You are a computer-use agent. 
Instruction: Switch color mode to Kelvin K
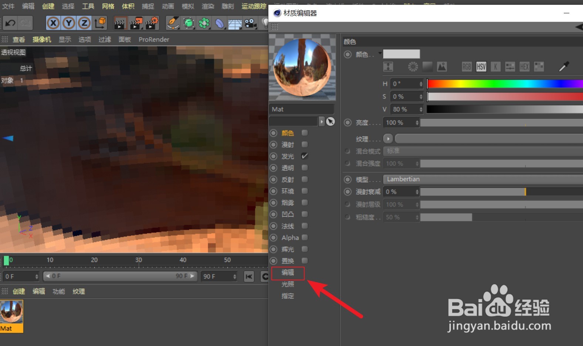[x=495, y=67]
